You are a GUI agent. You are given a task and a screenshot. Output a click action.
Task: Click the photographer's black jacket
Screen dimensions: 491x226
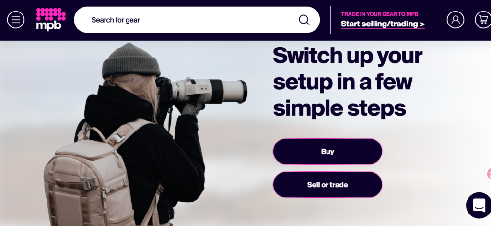[141, 151]
